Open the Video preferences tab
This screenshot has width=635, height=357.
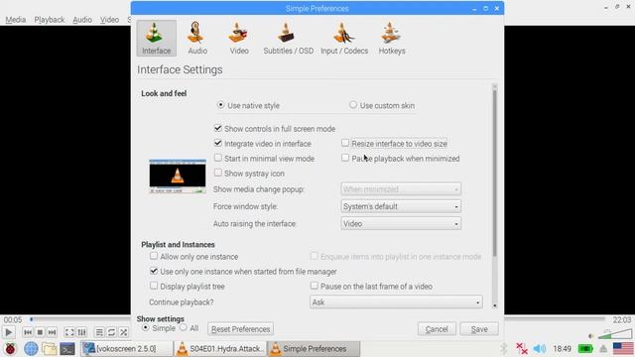(x=239, y=38)
